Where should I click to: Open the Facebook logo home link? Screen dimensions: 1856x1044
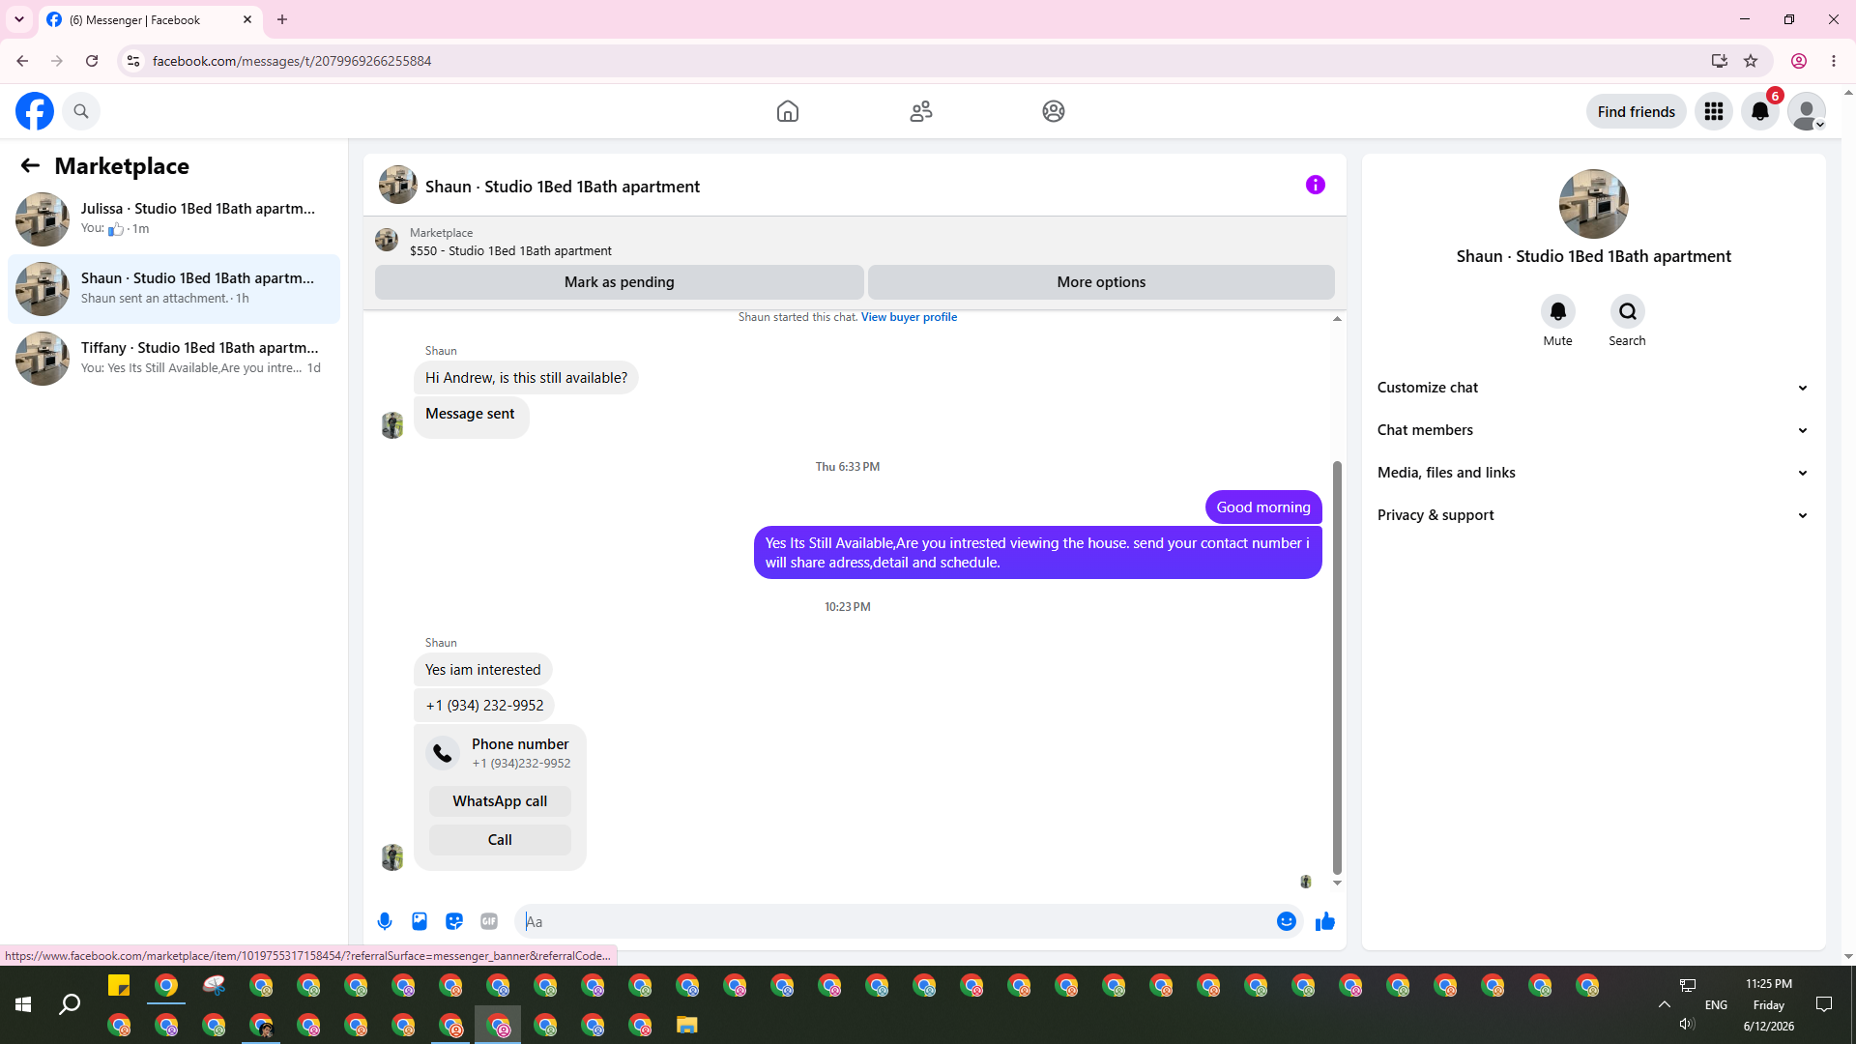(x=35, y=111)
